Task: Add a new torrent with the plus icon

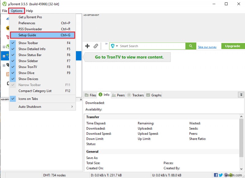Action: click(88, 46)
